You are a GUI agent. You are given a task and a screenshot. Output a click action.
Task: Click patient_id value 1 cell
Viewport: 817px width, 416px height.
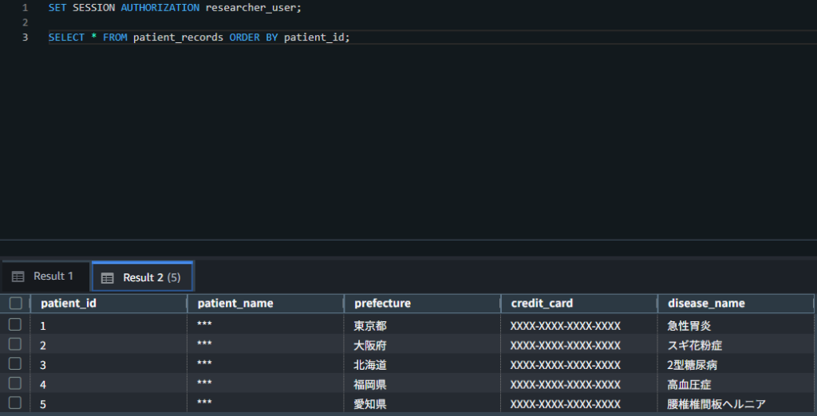click(x=109, y=326)
